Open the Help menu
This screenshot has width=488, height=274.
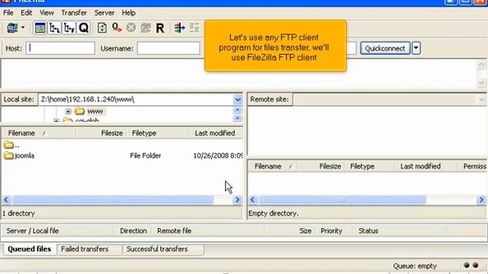pos(129,13)
